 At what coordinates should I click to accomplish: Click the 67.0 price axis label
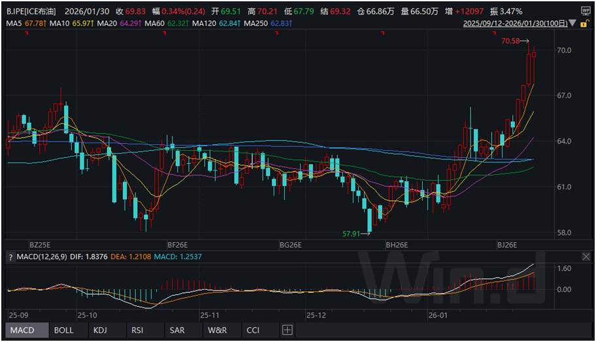coord(564,96)
